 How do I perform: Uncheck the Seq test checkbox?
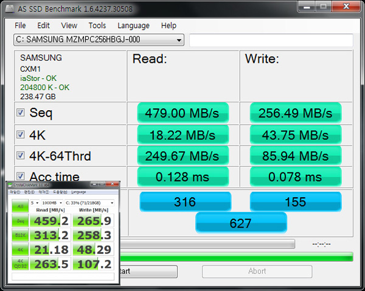[21, 113]
